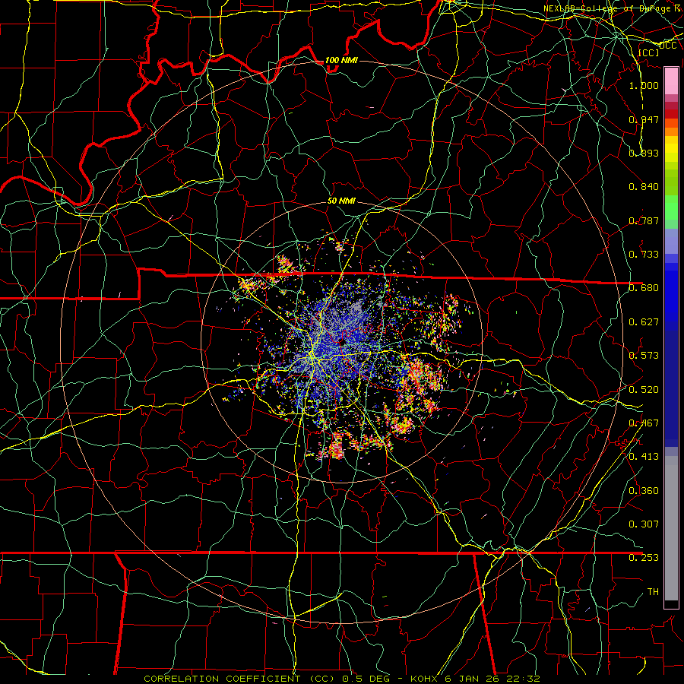Pick the pink swatch atop the color bar
Screen dimensions: 684x684
click(x=671, y=81)
